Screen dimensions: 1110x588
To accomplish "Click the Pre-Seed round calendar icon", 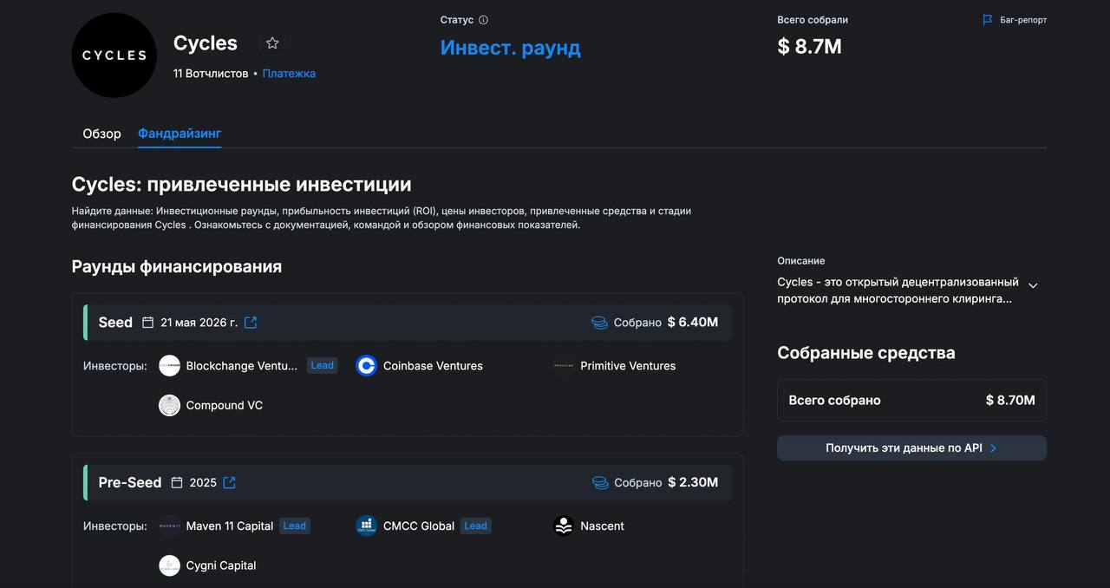I will (x=177, y=483).
